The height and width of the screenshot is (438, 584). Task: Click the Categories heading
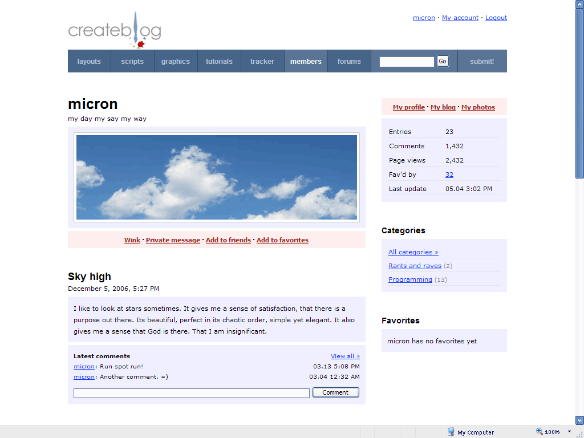coord(403,230)
